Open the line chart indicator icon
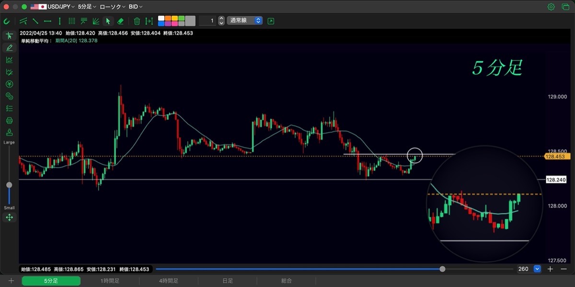Viewport: 575px width, 287px height. pos(9,60)
